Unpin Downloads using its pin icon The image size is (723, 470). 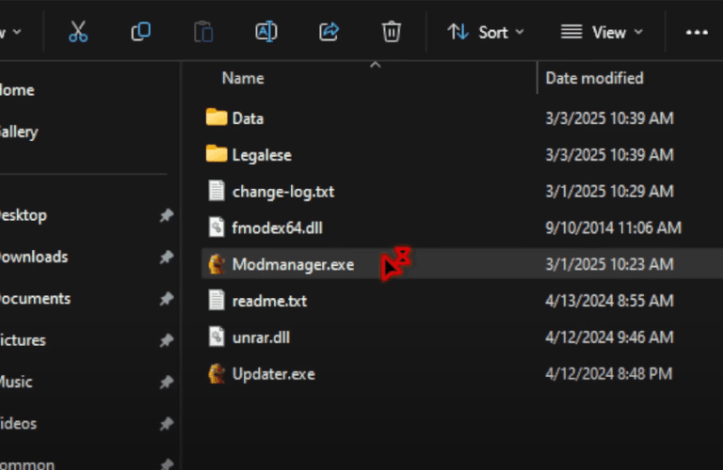[x=167, y=257]
